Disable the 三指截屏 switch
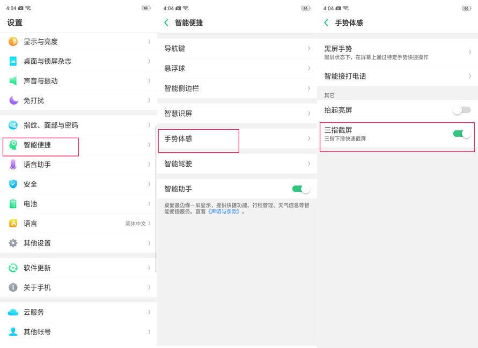This screenshot has height=348, width=478. pyautogui.click(x=461, y=134)
